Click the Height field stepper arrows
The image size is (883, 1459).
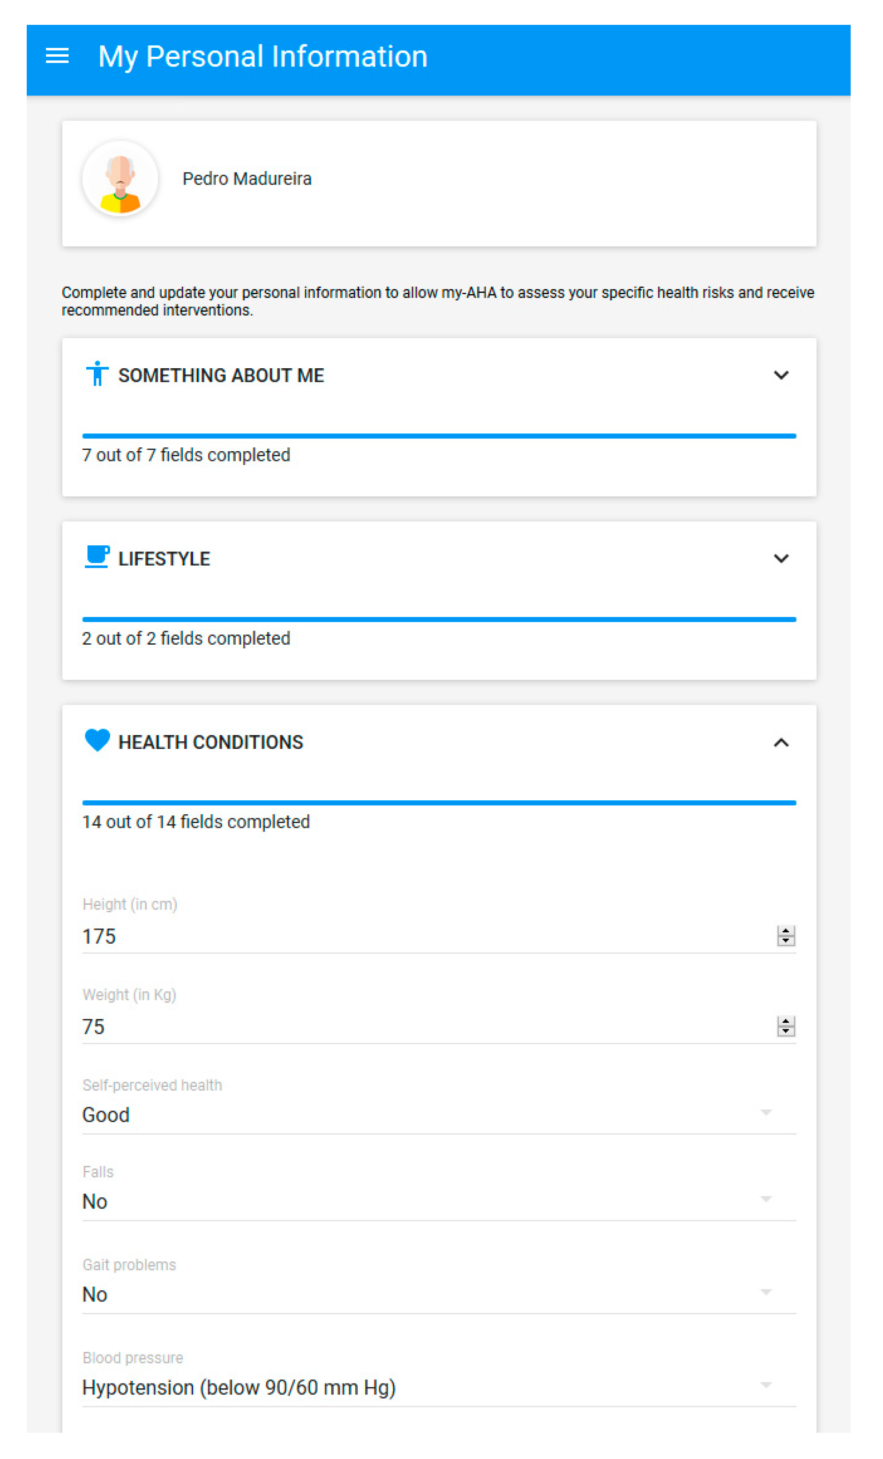point(786,936)
